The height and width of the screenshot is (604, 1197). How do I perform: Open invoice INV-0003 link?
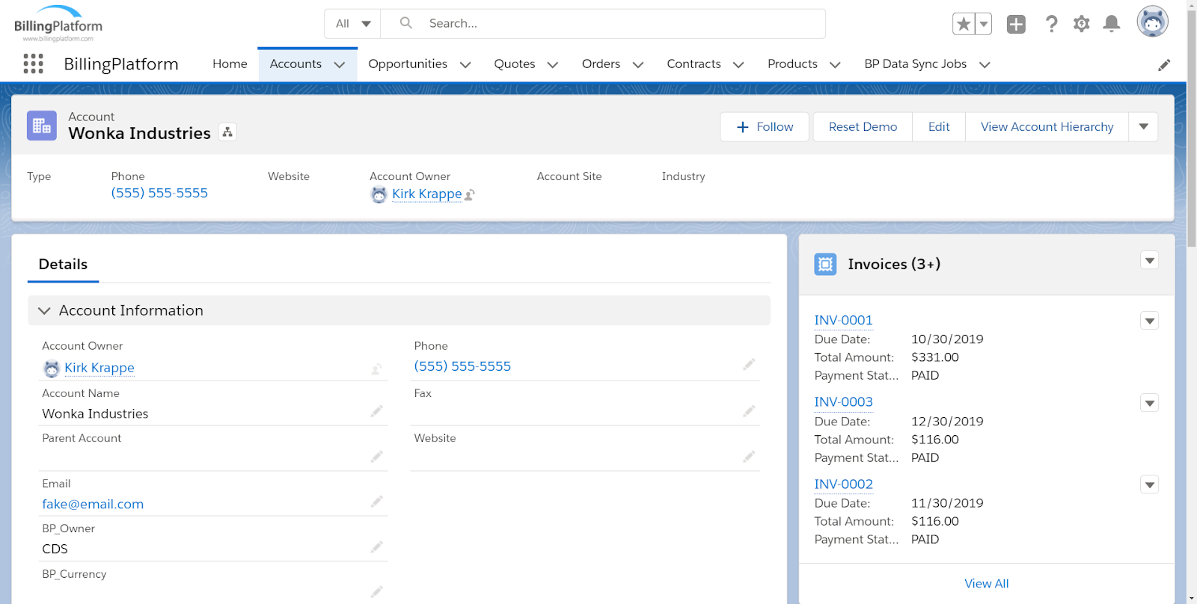[843, 402]
